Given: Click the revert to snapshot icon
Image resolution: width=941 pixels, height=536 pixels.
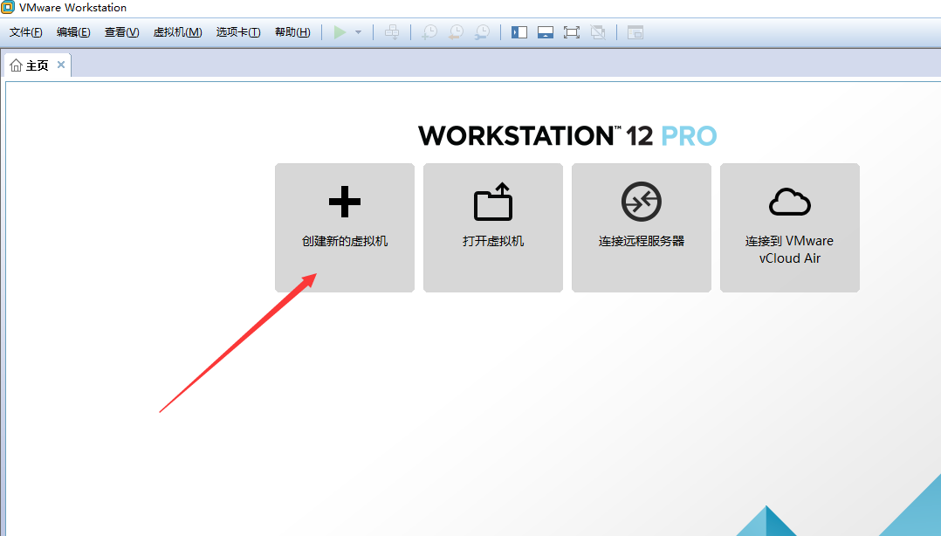Looking at the screenshot, I should (x=456, y=32).
